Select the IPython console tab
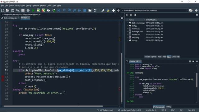This screenshot has width=199, height=112. tap(159, 107)
